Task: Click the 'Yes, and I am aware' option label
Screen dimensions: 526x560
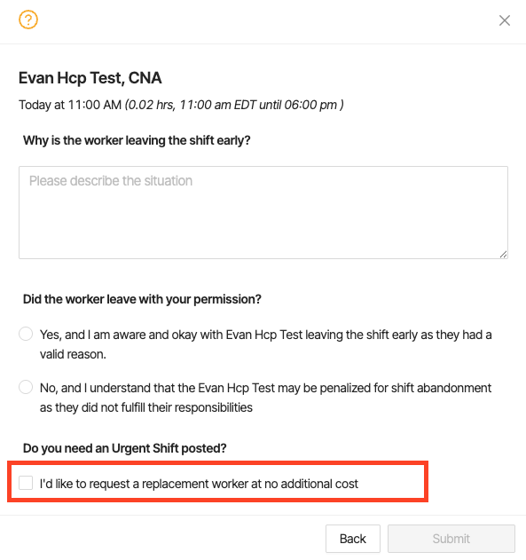Action: point(265,344)
